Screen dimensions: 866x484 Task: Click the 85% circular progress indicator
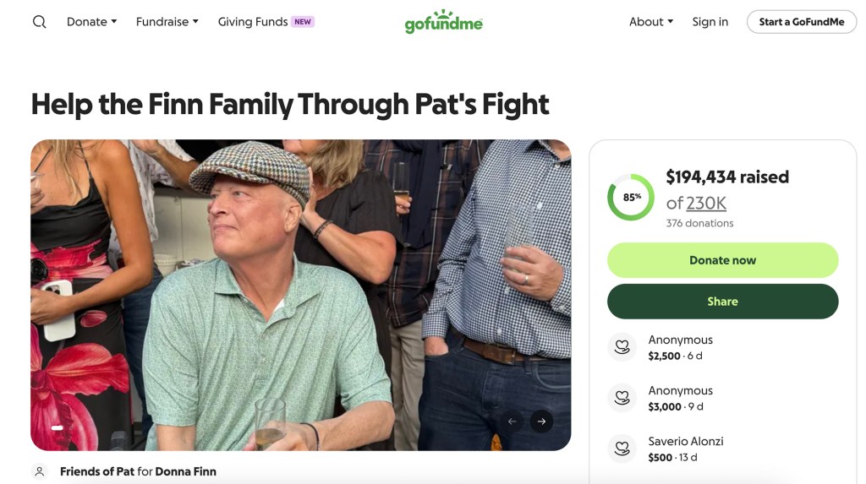click(631, 197)
